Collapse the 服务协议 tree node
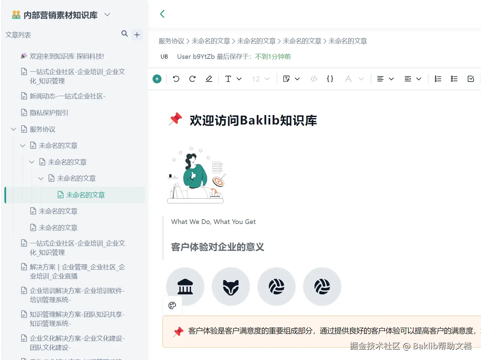The width and height of the screenshot is (481, 360). [x=14, y=129]
